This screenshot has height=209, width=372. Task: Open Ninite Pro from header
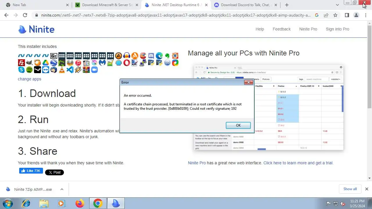[308, 29]
